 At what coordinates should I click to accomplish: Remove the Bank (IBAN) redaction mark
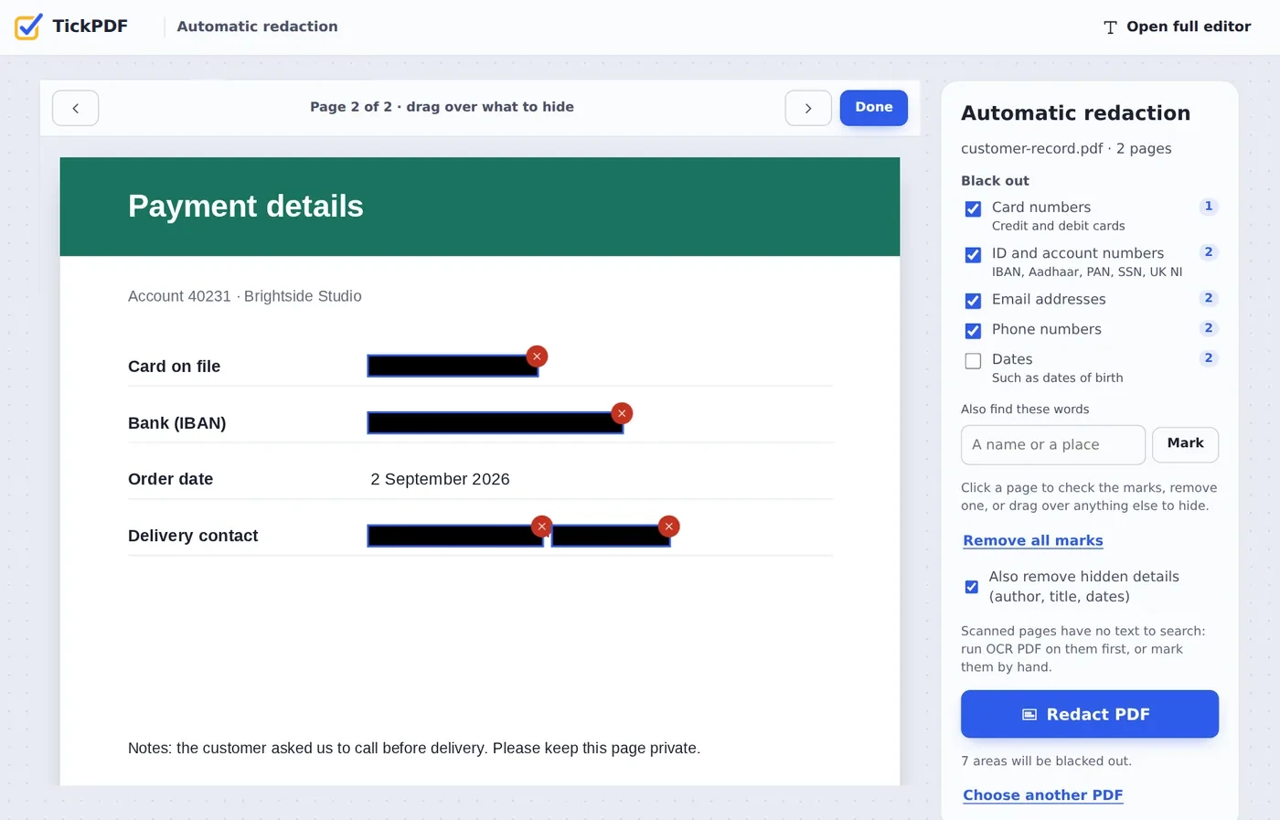(622, 413)
